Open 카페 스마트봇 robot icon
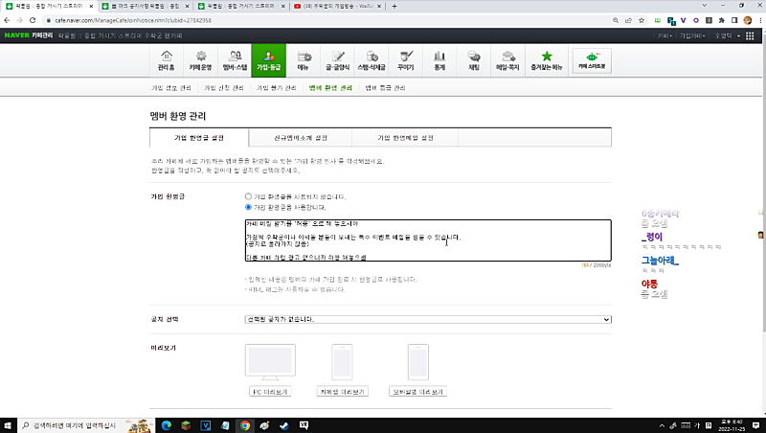Image resolution: width=766 pixels, height=433 pixels. [592, 60]
